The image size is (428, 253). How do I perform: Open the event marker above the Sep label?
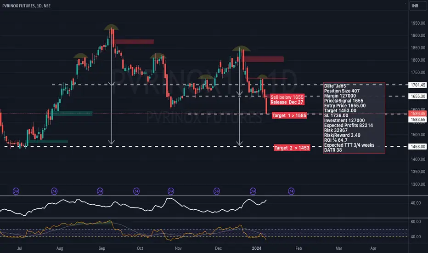tap(100, 191)
